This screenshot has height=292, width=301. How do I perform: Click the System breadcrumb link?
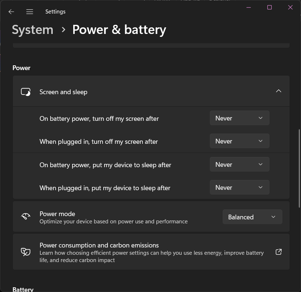pyautogui.click(x=32, y=30)
